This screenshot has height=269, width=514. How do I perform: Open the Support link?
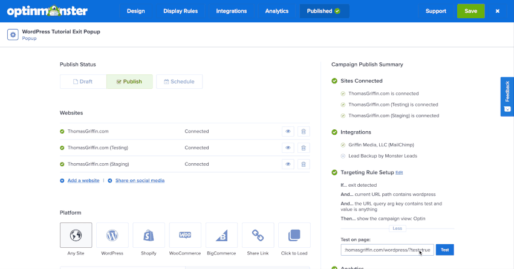(435, 11)
